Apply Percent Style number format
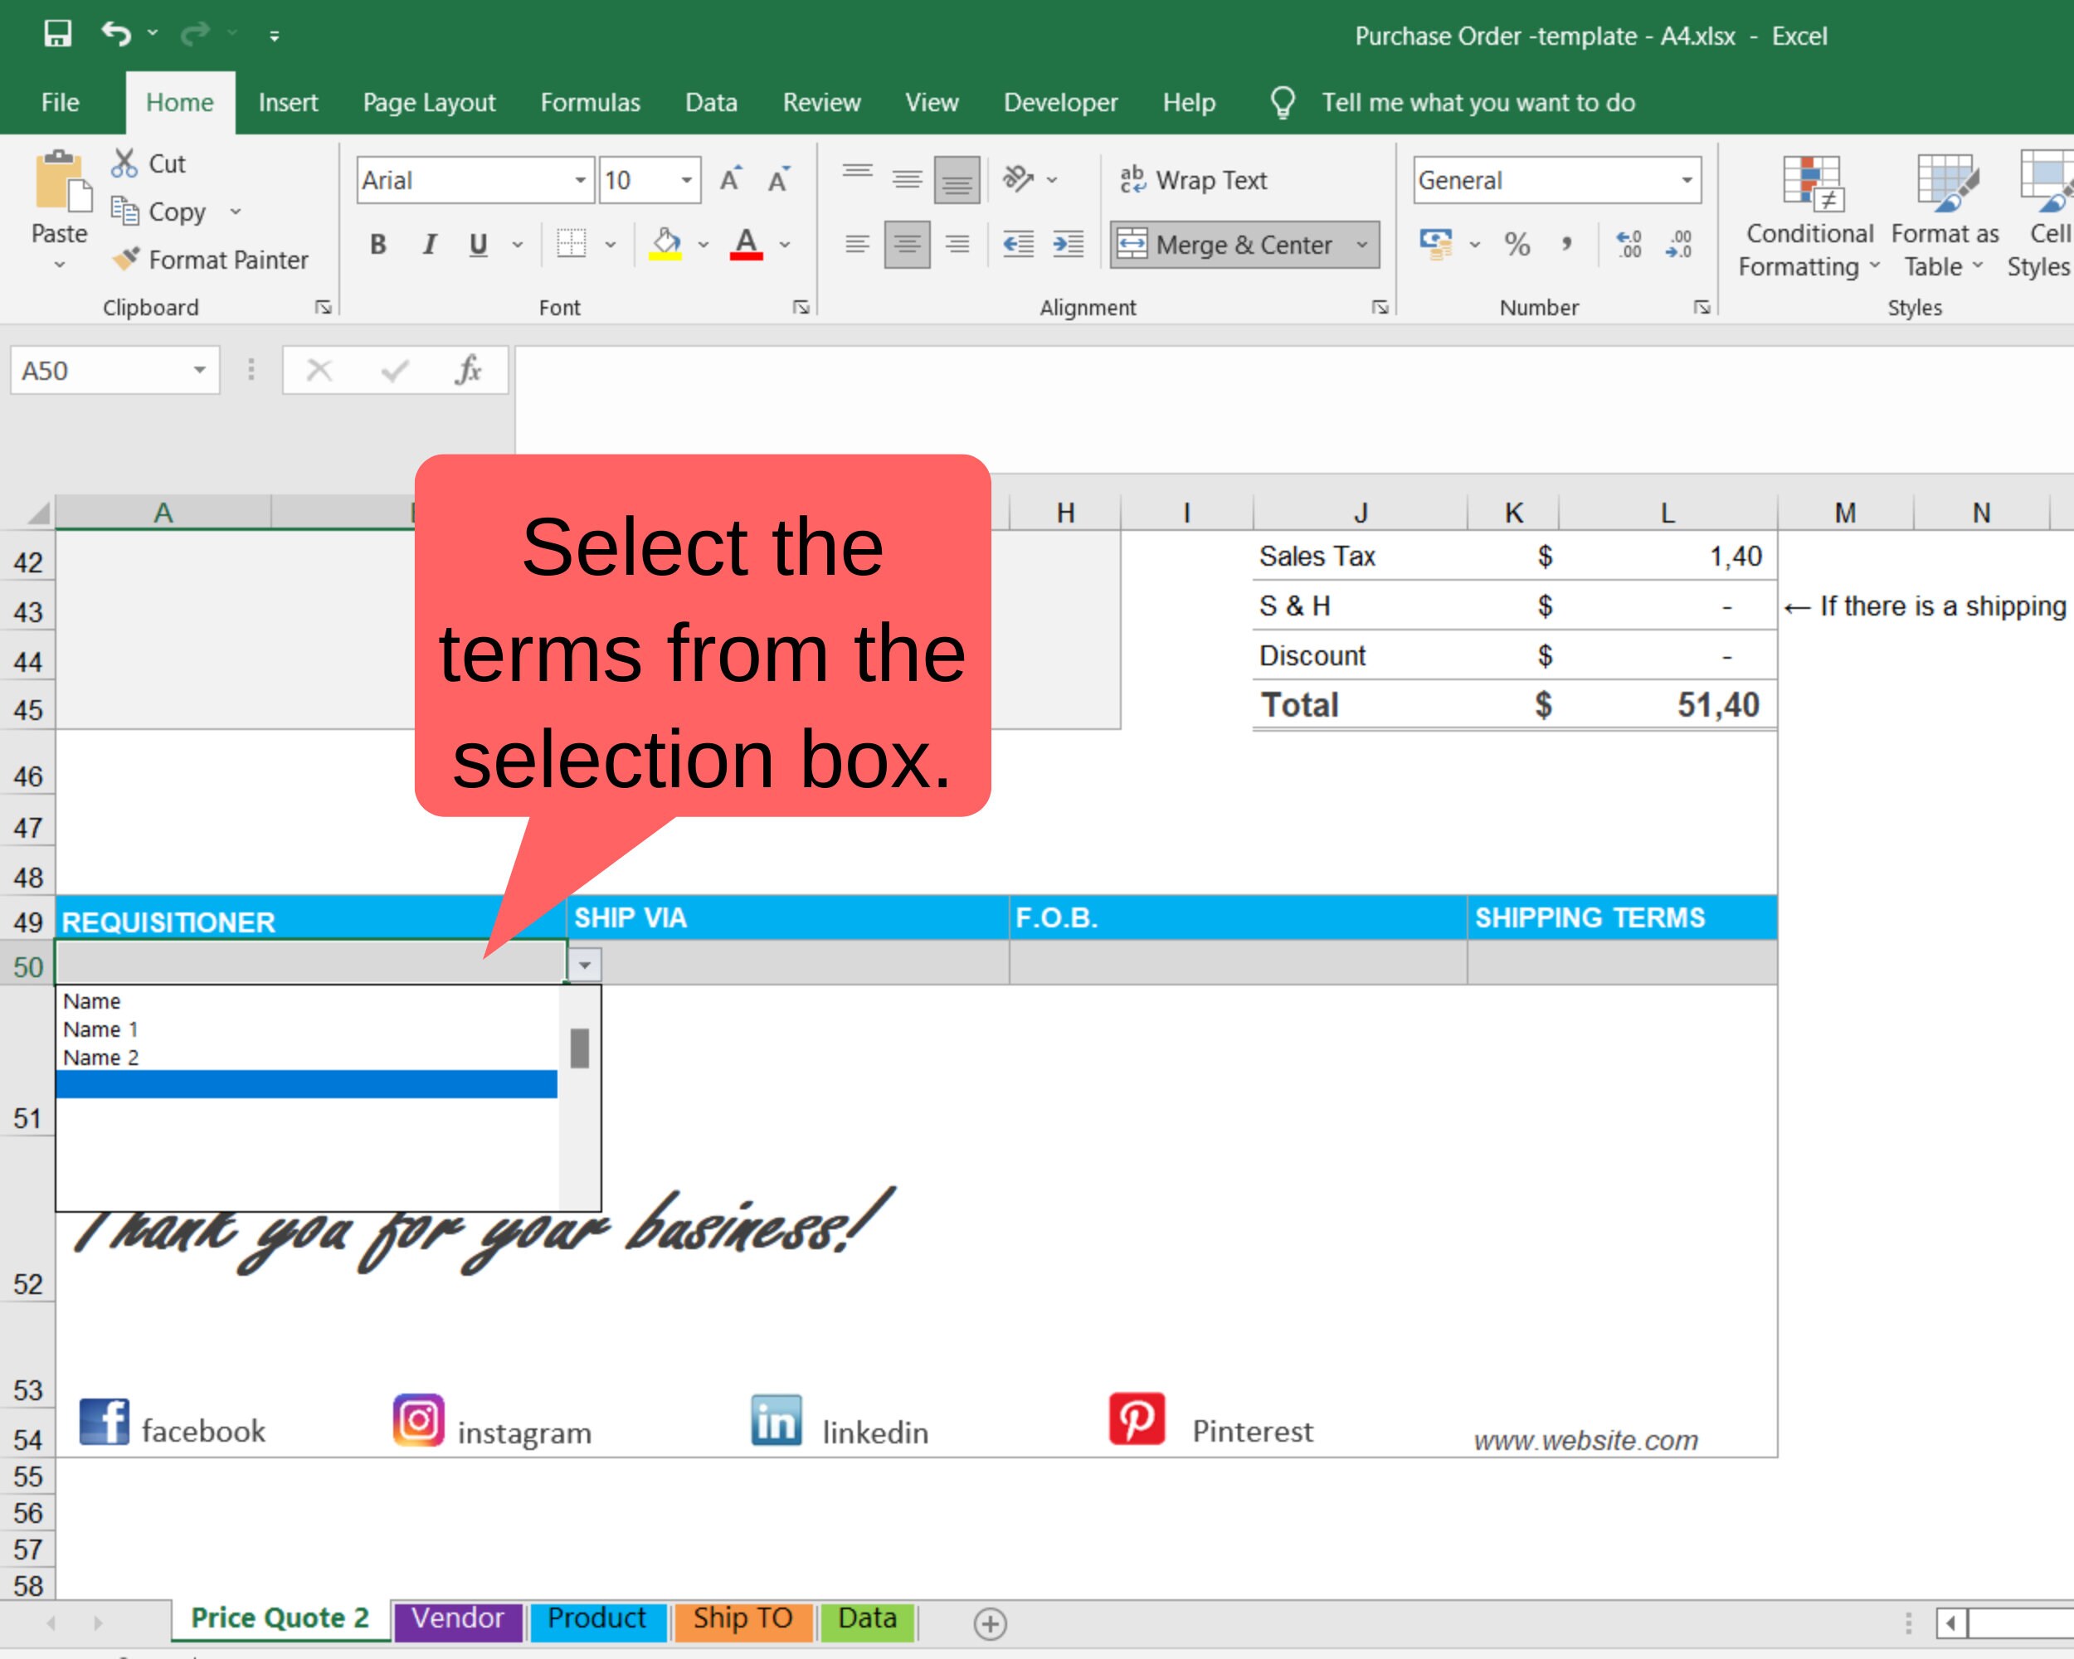Image resolution: width=2074 pixels, height=1659 pixels. [1520, 244]
